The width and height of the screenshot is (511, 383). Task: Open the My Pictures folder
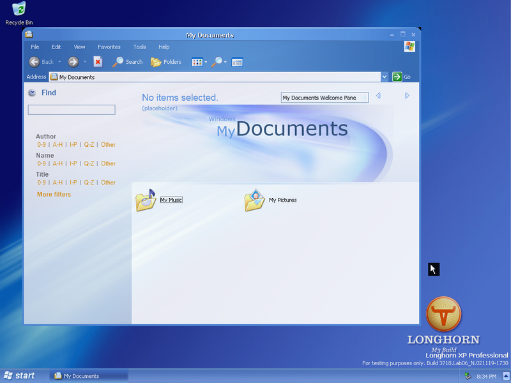coord(255,200)
